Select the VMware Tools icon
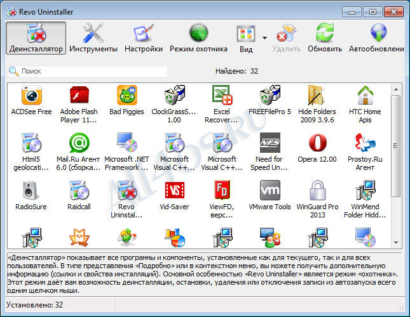 coord(270,190)
